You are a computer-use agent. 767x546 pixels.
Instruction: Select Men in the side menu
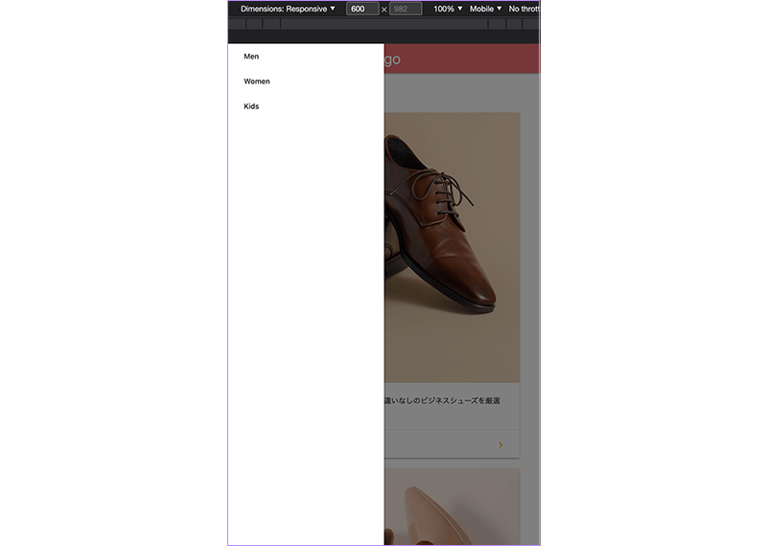pos(251,57)
